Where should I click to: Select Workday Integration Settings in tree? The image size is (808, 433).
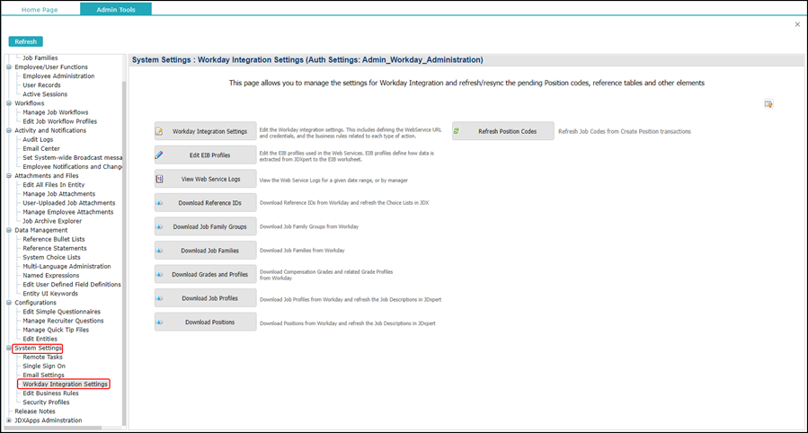click(66, 384)
